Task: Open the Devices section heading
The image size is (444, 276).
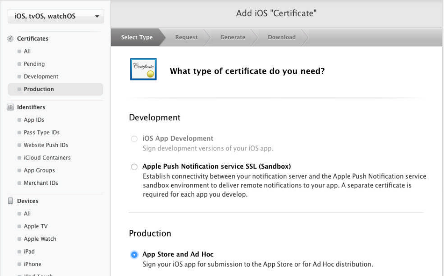Action: [x=28, y=201]
